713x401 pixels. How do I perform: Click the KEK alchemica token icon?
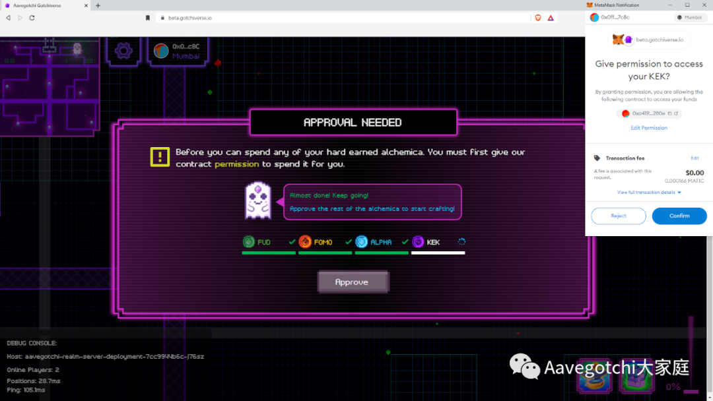coord(417,241)
